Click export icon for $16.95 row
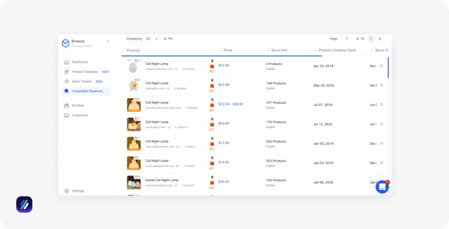 coord(381,163)
